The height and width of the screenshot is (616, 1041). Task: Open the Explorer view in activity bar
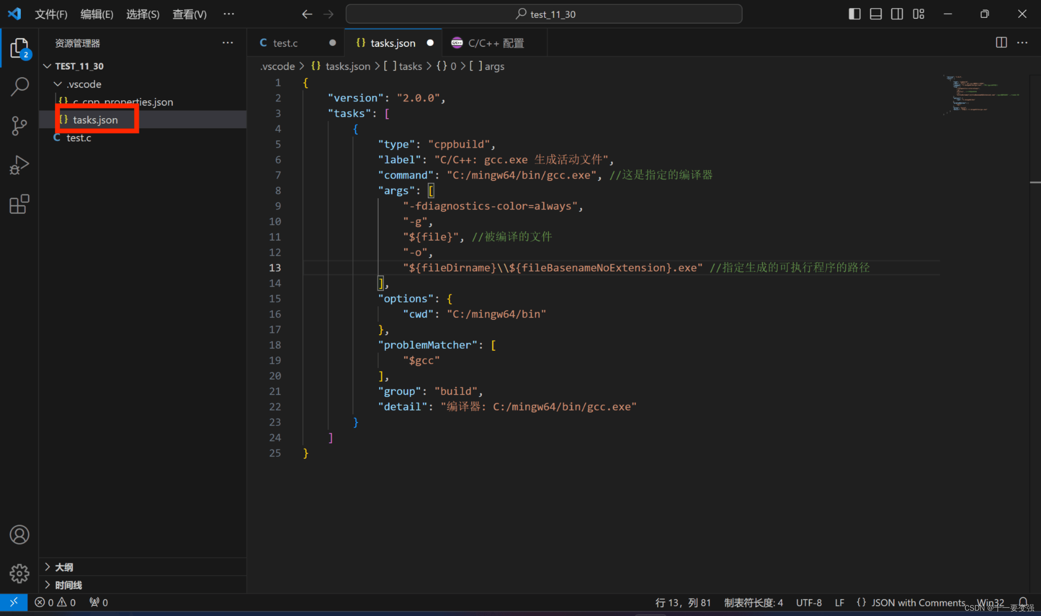tap(19, 48)
